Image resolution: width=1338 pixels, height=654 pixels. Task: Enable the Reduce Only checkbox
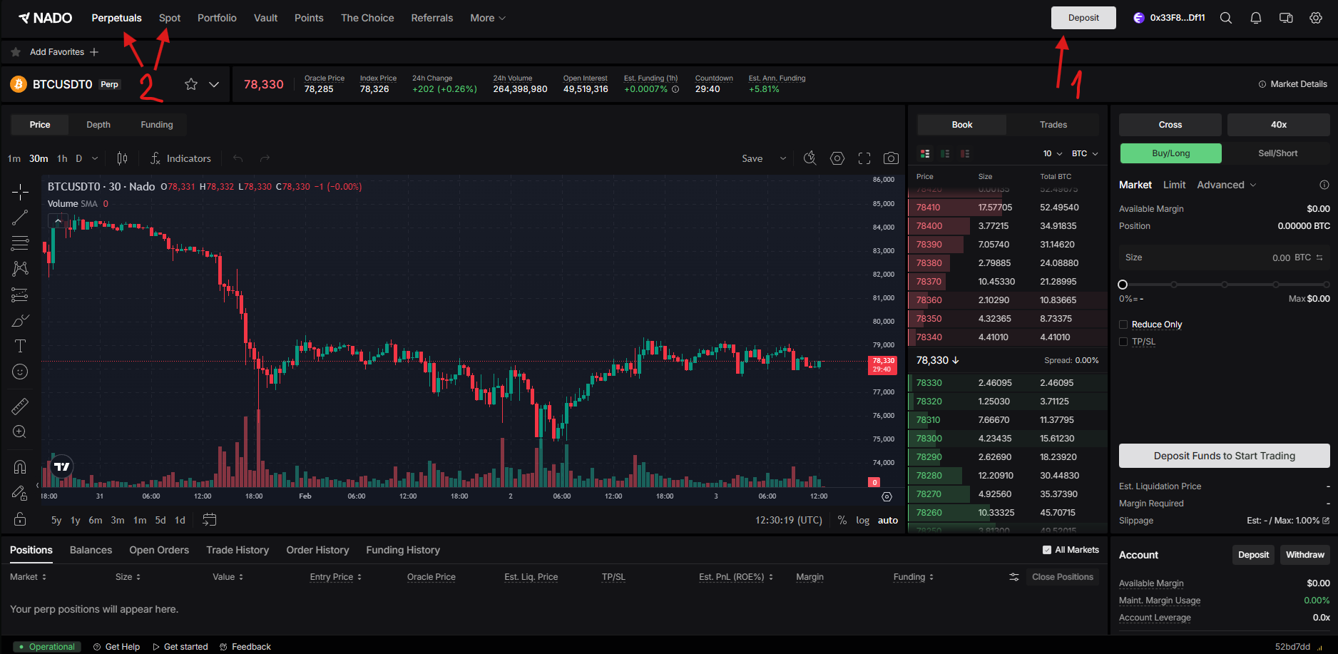tap(1123, 325)
